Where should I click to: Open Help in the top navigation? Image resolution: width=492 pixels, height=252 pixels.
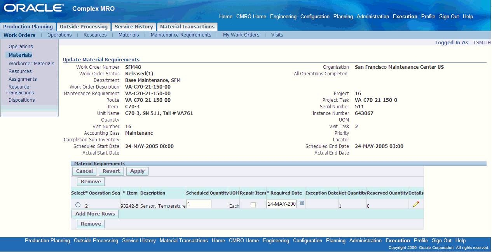pyautogui.click(x=468, y=17)
